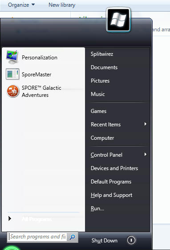Open the Pictures library
The height and width of the screenshot is (250, 170).
click(100, 81)
